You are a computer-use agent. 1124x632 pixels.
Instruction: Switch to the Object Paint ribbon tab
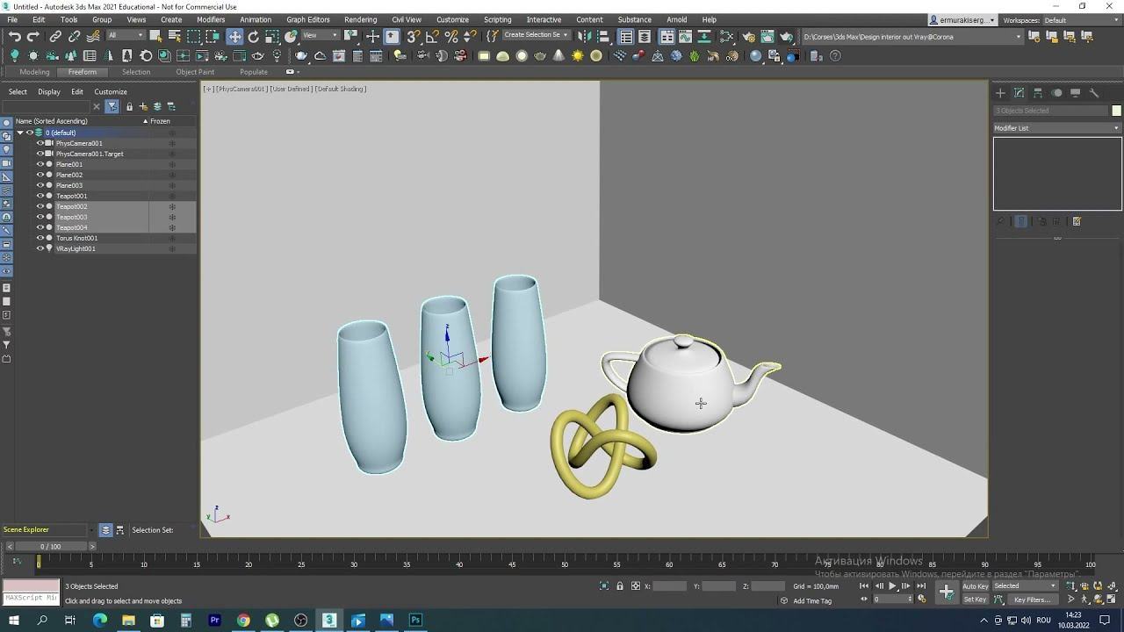195,72
